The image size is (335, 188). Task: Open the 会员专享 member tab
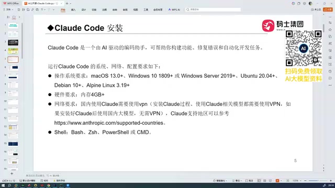pos(158,10)
